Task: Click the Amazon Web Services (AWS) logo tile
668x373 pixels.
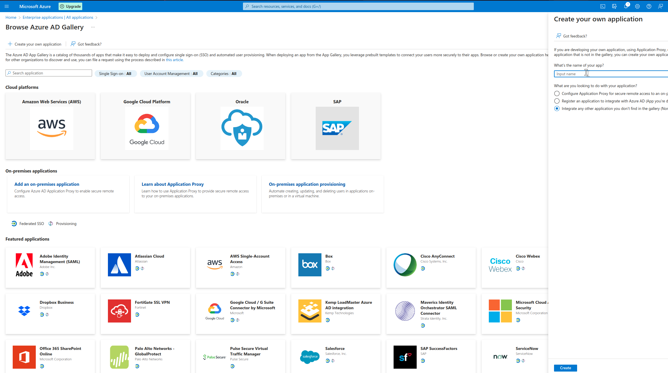Action: 52,128
